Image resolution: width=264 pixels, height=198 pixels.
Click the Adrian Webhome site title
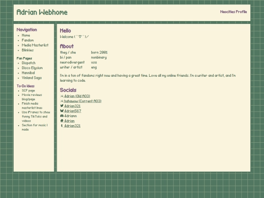point(42,12)
